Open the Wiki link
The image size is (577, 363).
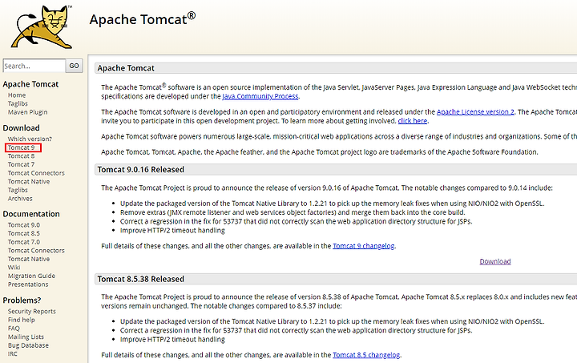click(14, 267)
